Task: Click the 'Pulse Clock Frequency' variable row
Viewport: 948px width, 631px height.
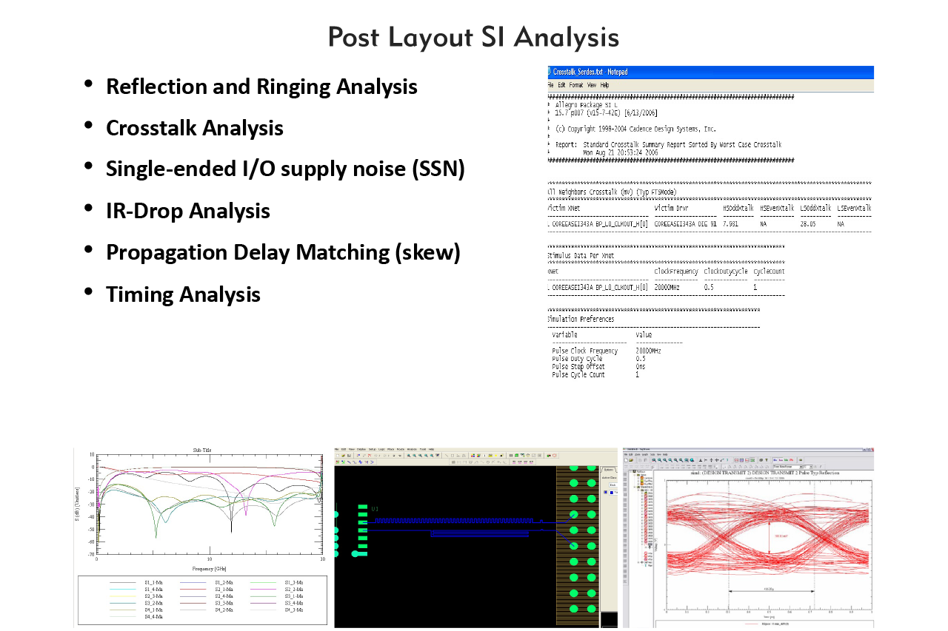Action: [607, 351]
